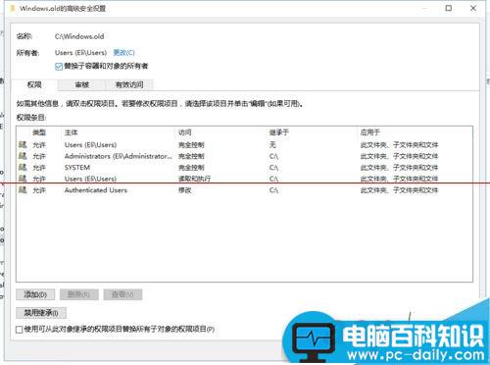Click user icon of SYSTEM entry
Image resolution: width=490 pixels, height=365 pixels.
[23, 168]
